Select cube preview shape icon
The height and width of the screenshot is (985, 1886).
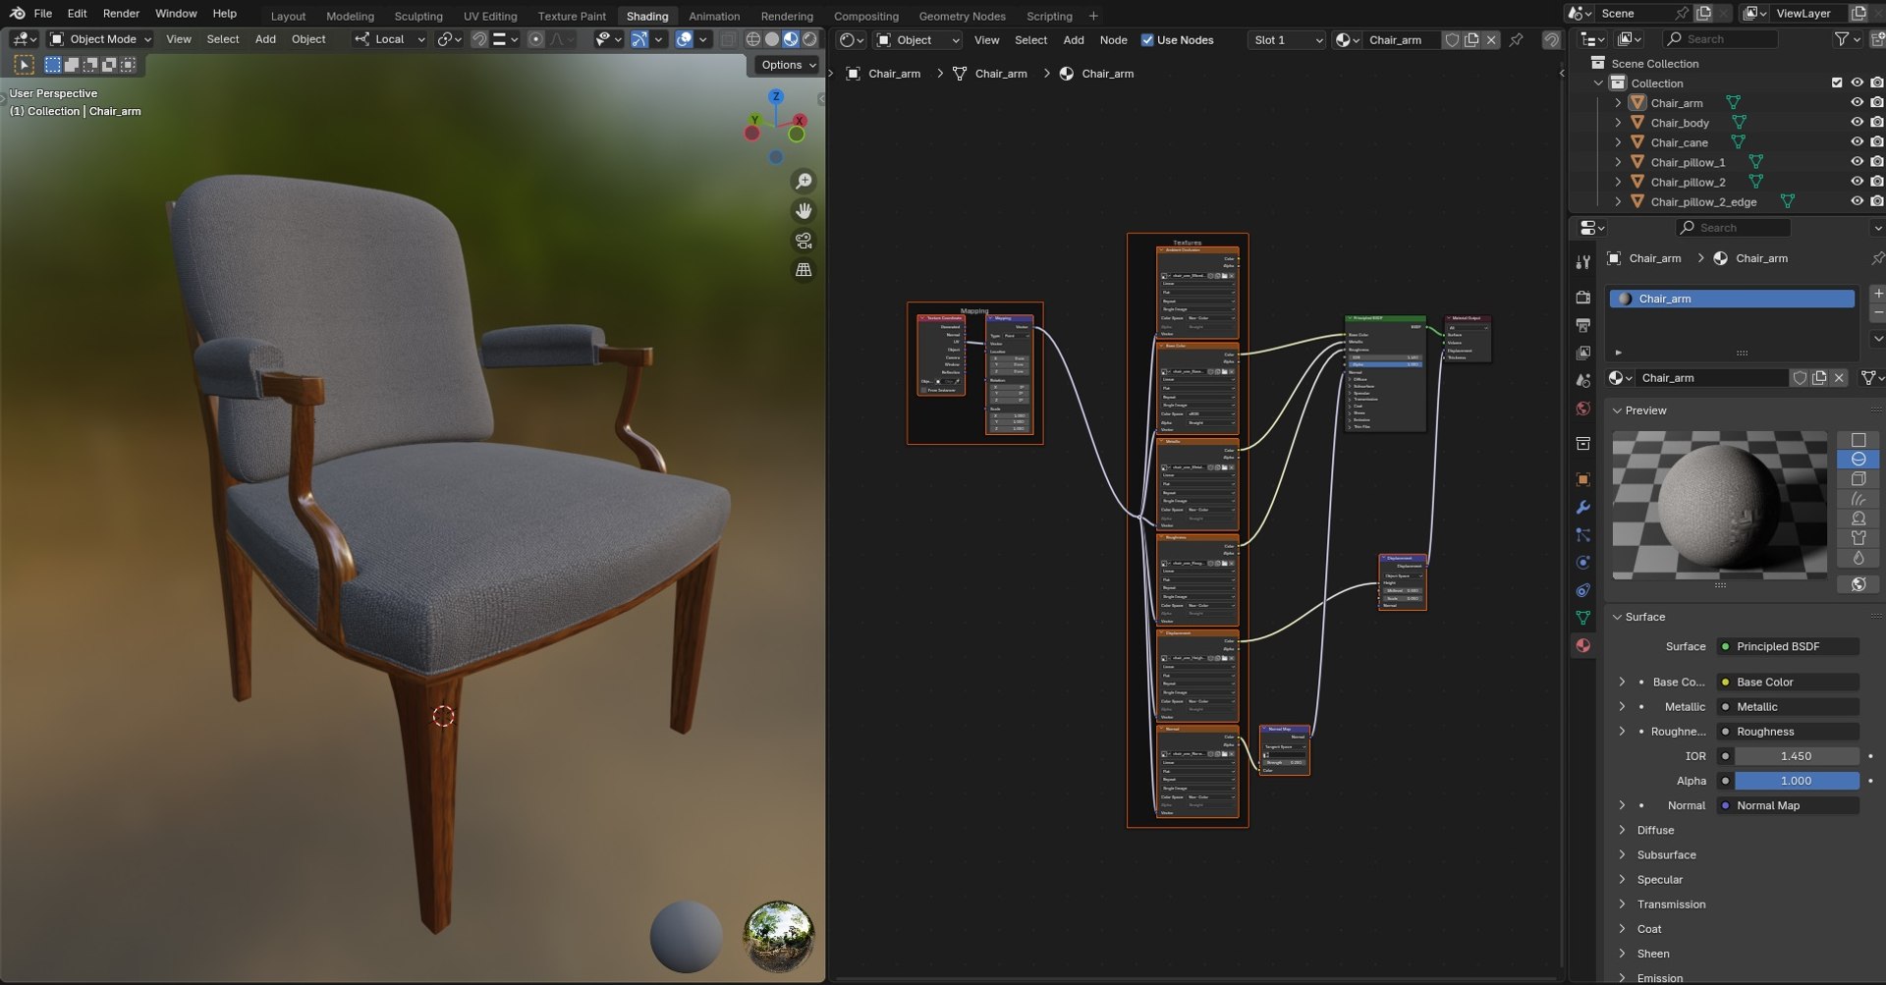tap(1858, 479)
